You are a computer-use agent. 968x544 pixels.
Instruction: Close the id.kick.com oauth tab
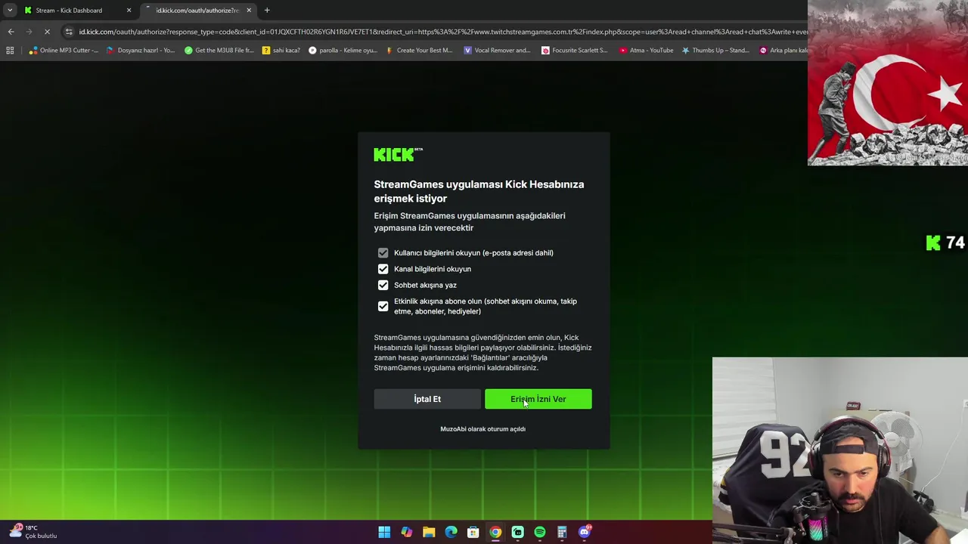[x=249, y=11]
